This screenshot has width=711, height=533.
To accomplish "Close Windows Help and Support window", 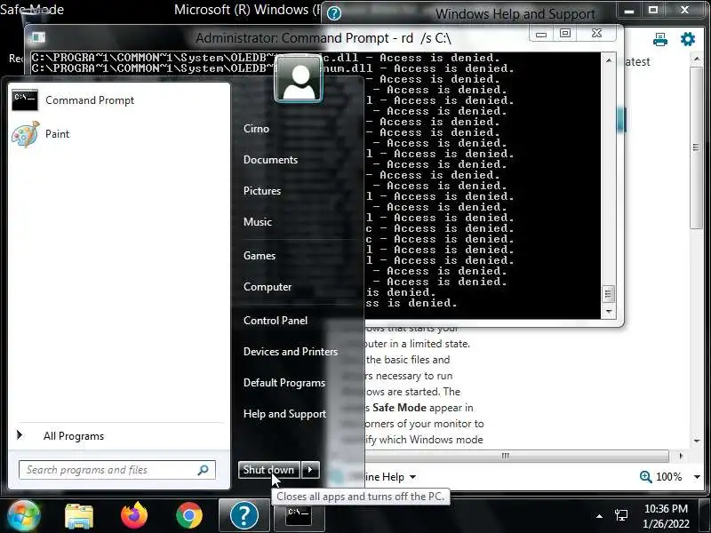I will 684,10.
